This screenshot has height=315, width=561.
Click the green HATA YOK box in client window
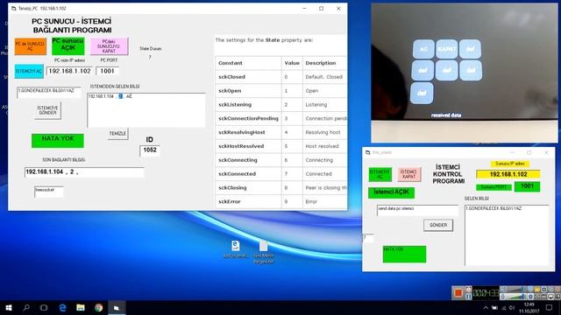pos(404,254)
